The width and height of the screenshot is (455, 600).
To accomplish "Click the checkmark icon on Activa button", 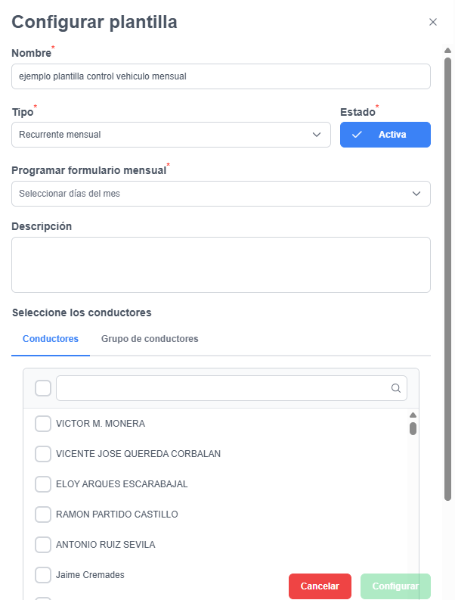I will tap(357, 135).
